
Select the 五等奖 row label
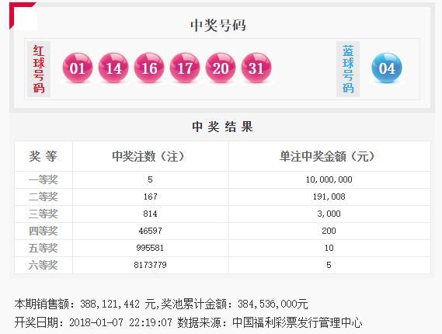coord(44,249)
